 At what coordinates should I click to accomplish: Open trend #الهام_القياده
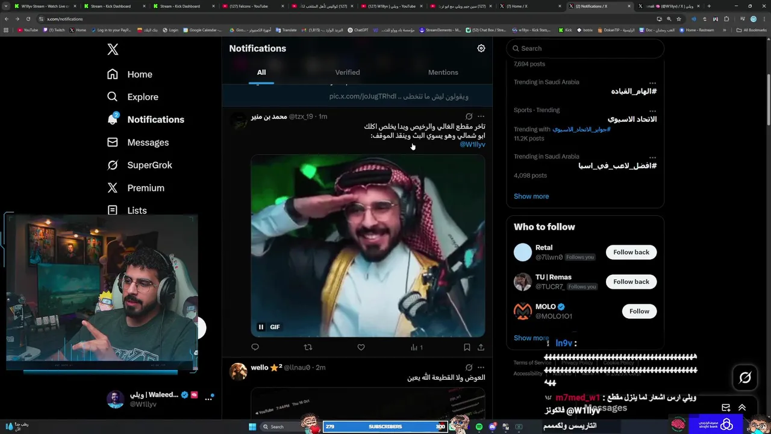[634, 92]
